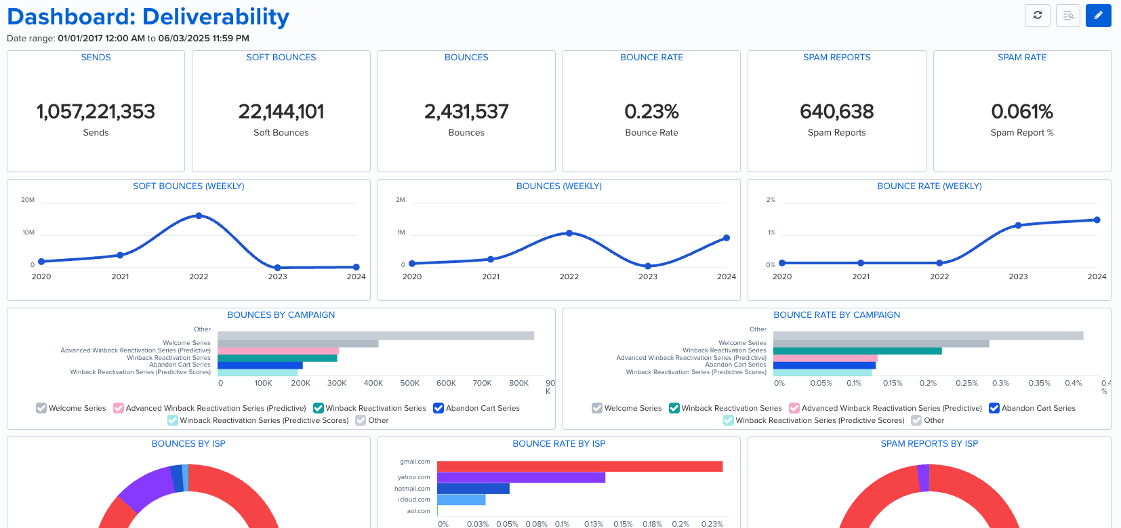Uncheck Welcome Series in Bounces by Campaign legend

click(x=41, y=408)
